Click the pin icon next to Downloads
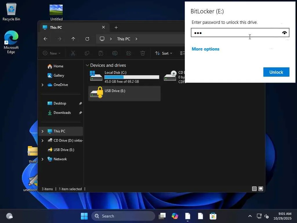 80,113
